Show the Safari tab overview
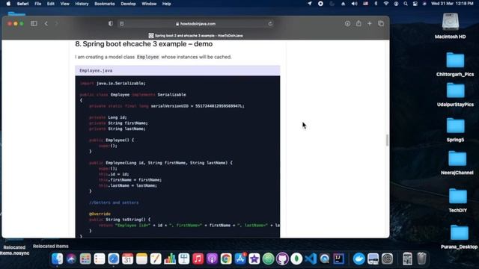The image size is (479, 269). click(381, 23)
